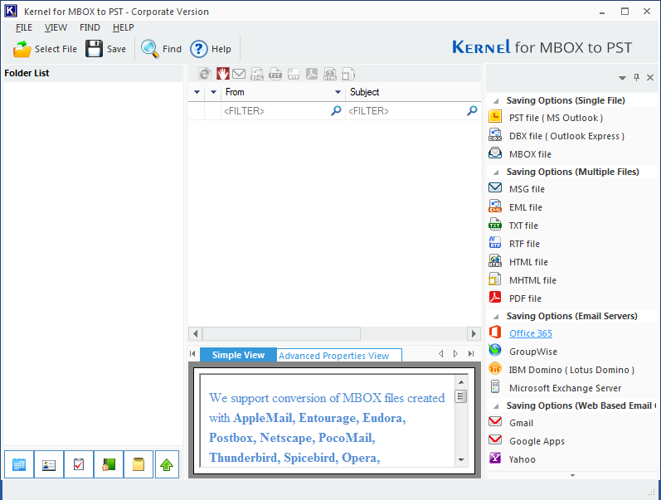Open the contacts card icon under Folder List
The image size is (661, 500).
(x=49, y=464)
